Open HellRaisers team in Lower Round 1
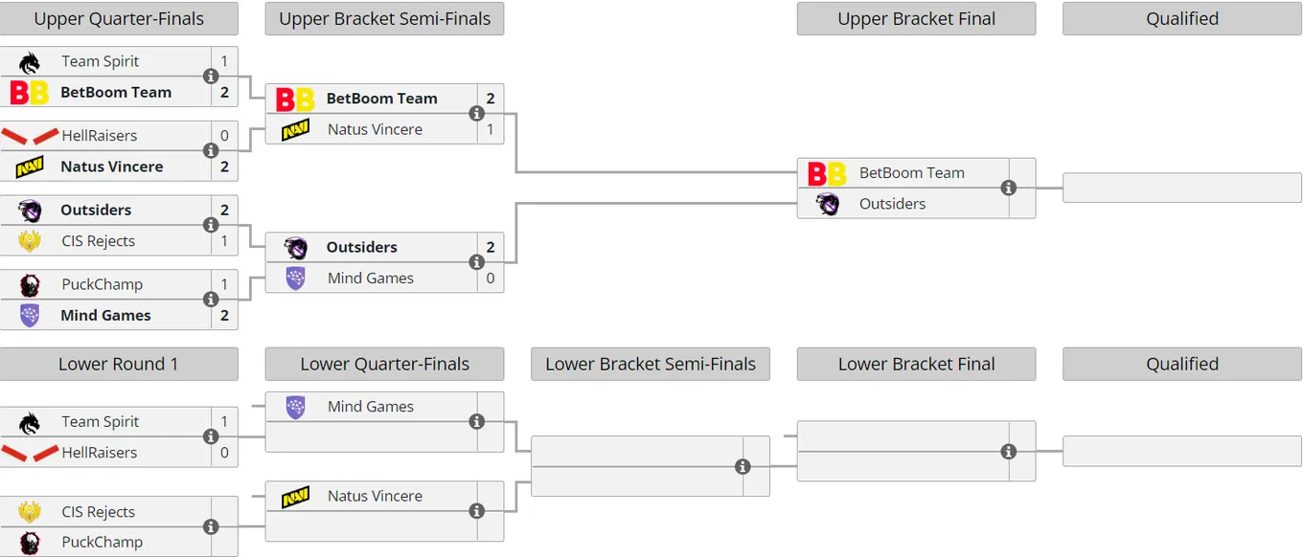 (x=100, y=453)
